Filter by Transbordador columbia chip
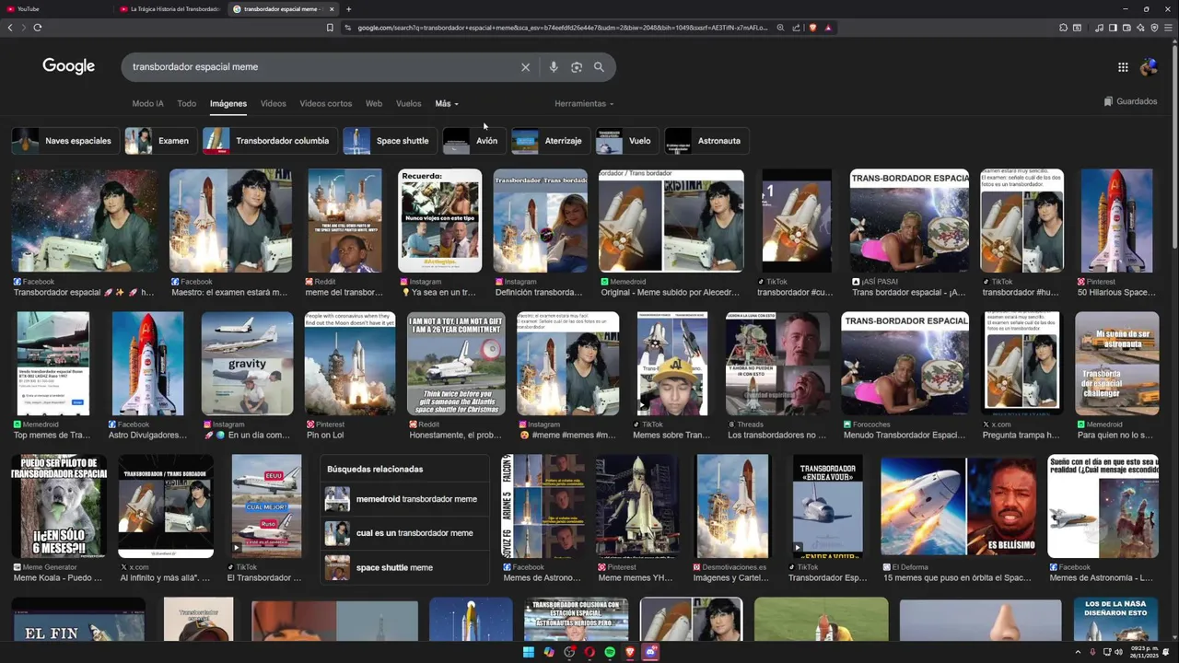The width and height of the screenshot is (1179, 663). point(269,141)
